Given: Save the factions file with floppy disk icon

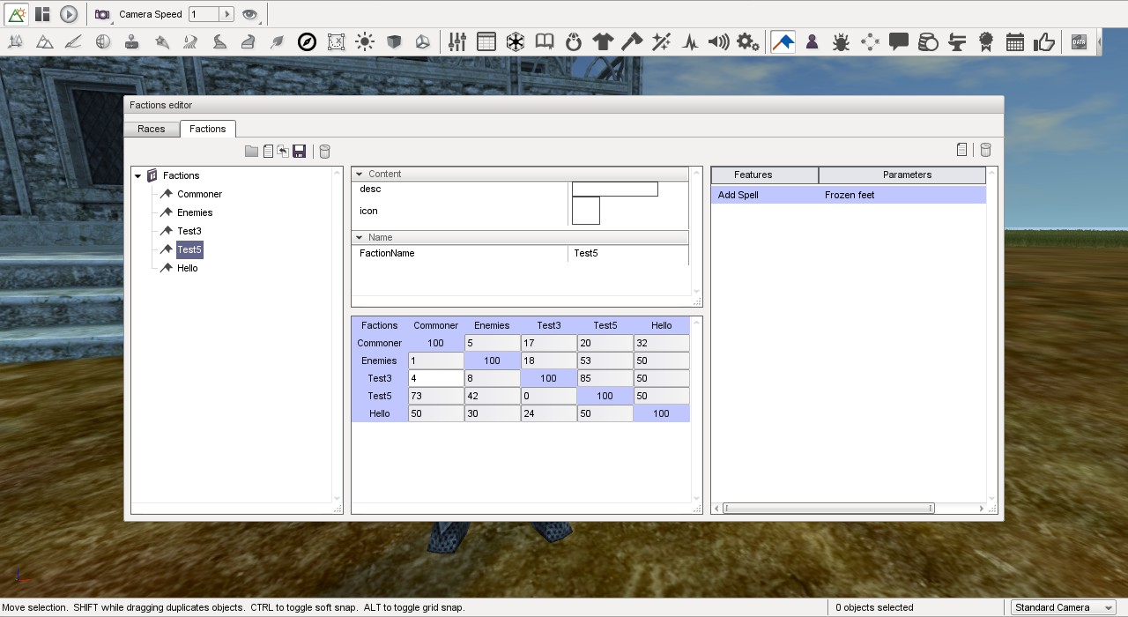Looking at the screenshot, I should pos(299,151).
